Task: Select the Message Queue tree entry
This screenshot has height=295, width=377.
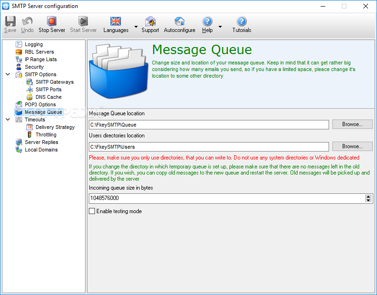Action: pos(43,112)
